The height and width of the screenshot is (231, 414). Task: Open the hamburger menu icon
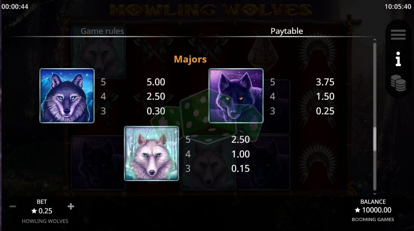coord(398,35)
